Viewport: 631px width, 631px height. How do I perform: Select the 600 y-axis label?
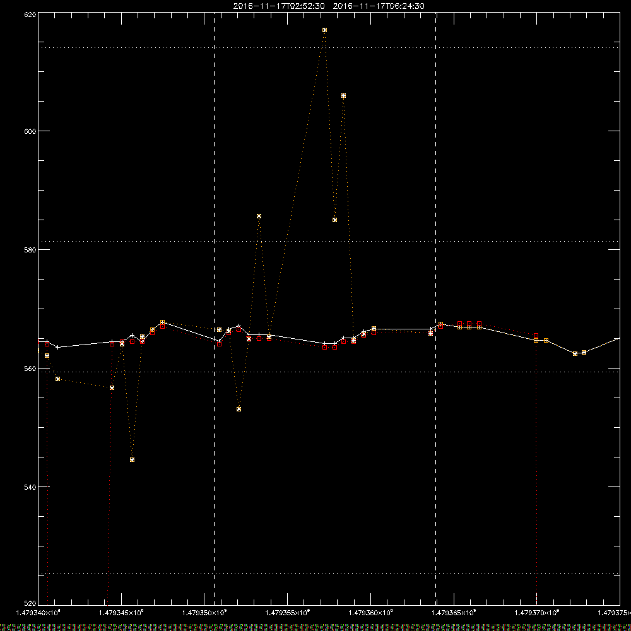point(30,131)
